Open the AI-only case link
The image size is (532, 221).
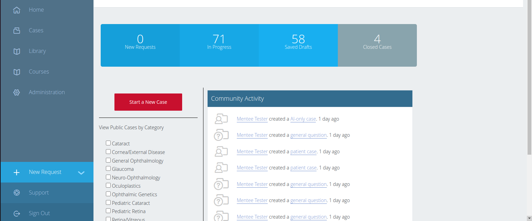click(x=303, y=119)
